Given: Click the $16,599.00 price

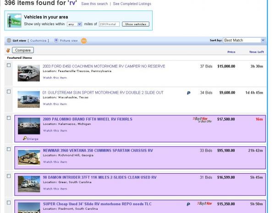Looking at the screenshot, I should click(x=226, y=177).
